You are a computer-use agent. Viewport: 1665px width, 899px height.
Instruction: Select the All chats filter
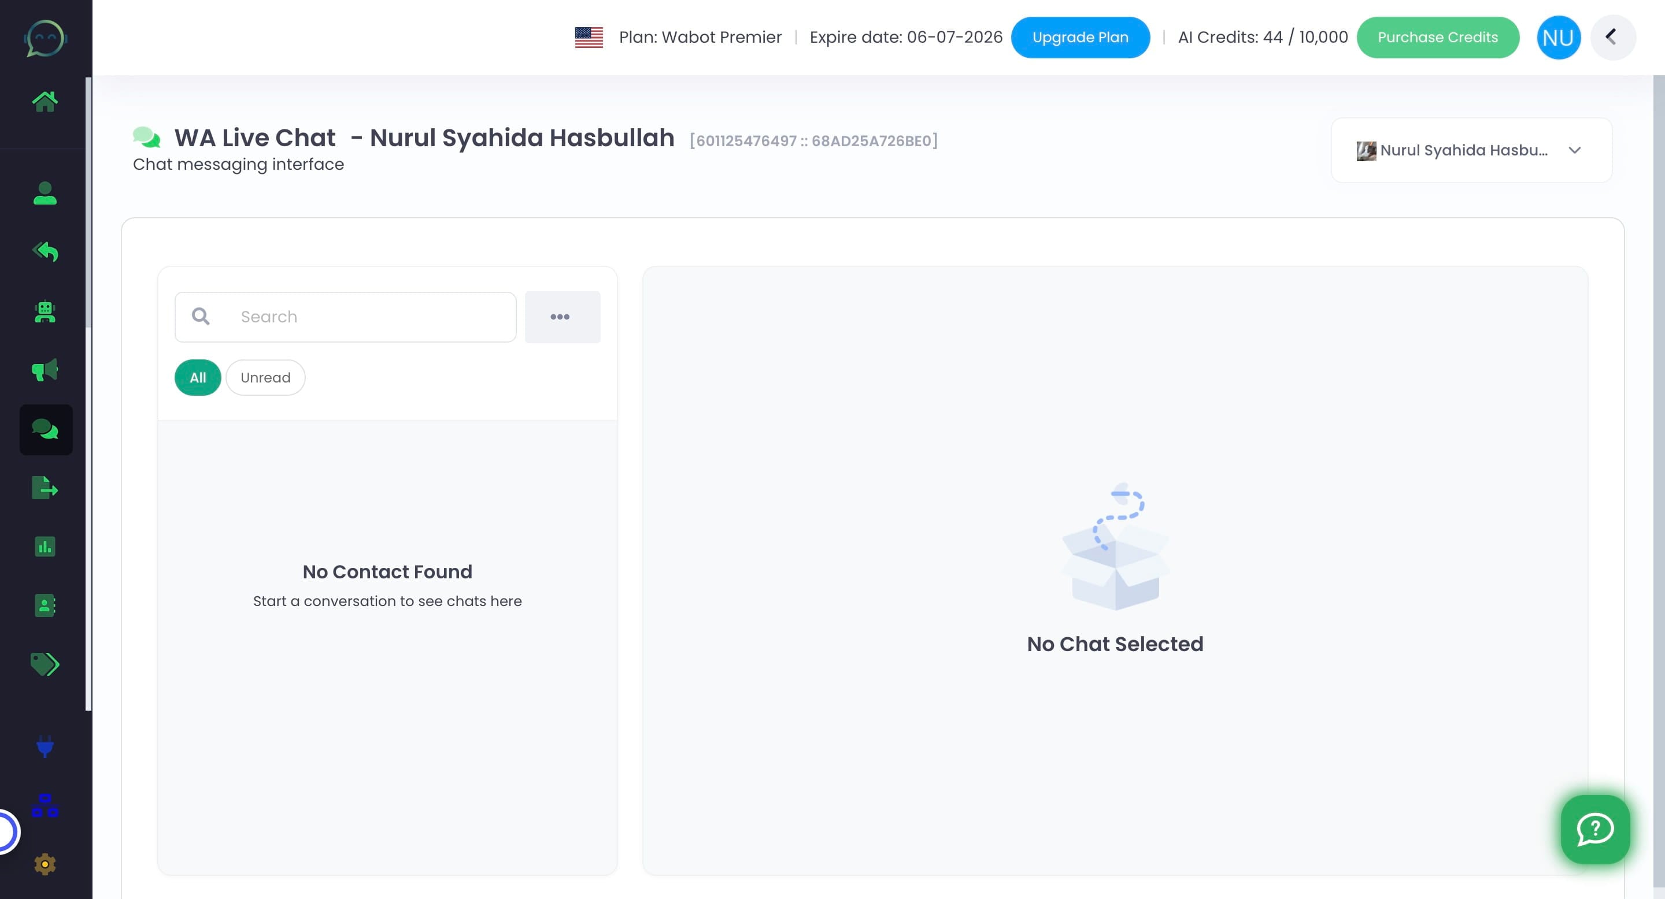pos(198,378)
